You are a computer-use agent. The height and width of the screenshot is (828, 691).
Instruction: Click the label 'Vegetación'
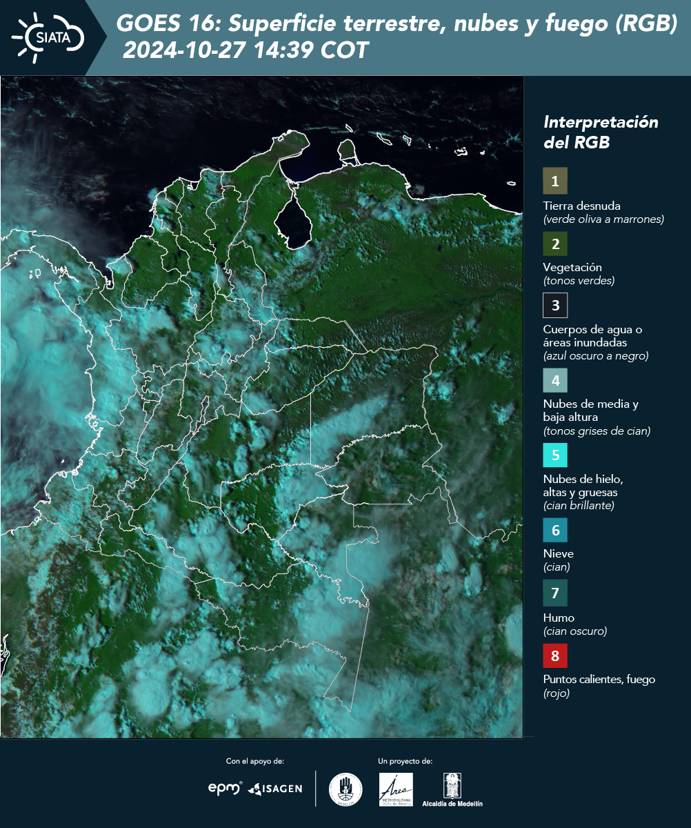(572, 267)
